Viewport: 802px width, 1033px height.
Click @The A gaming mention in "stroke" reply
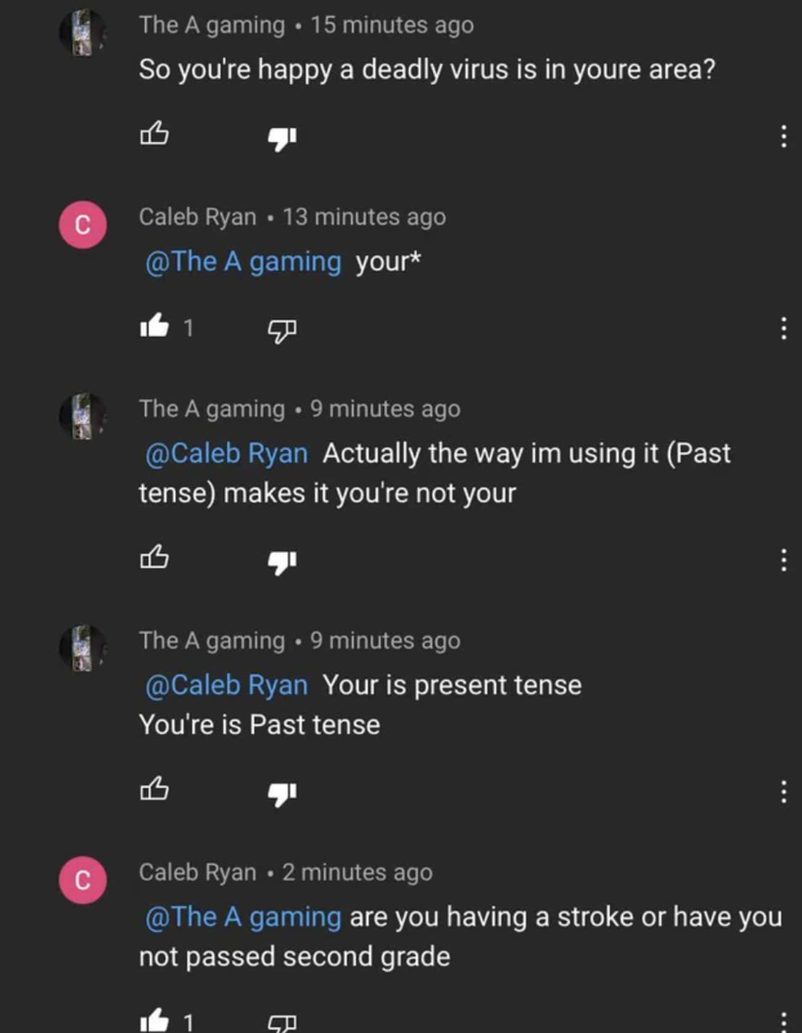(243, 916)
